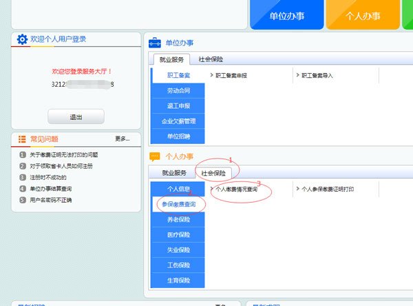The height and width of the screenshot is (306, 413).
Task: Click the gear icon beside 欢迎个人用户登录
Action: point(22,39)
